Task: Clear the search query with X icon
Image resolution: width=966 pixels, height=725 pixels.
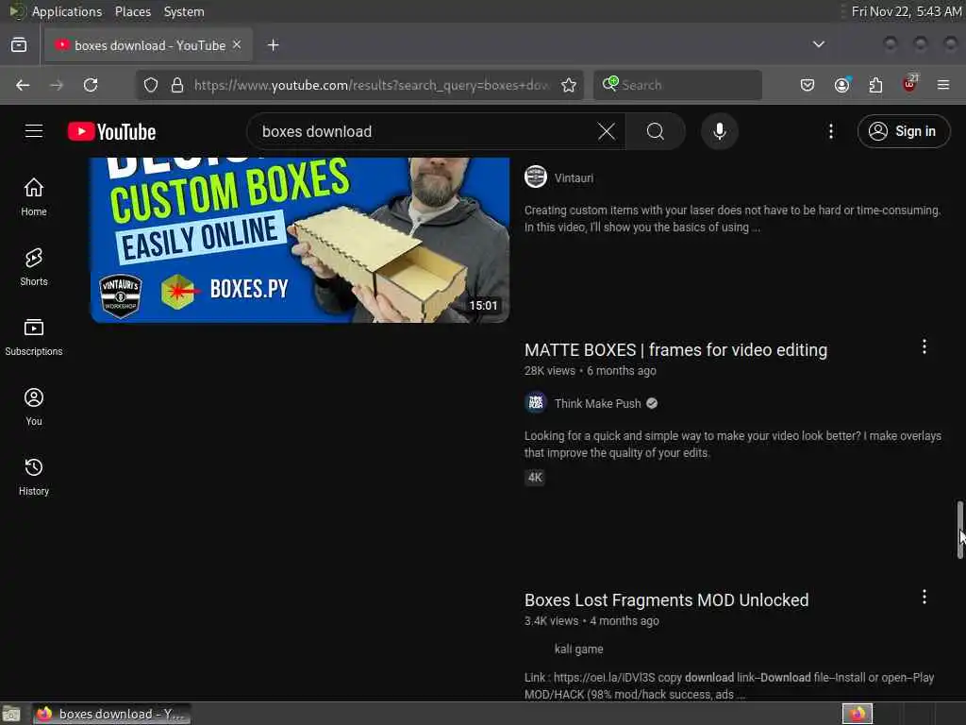Action: pyautogui.click(x=607, y=131)
